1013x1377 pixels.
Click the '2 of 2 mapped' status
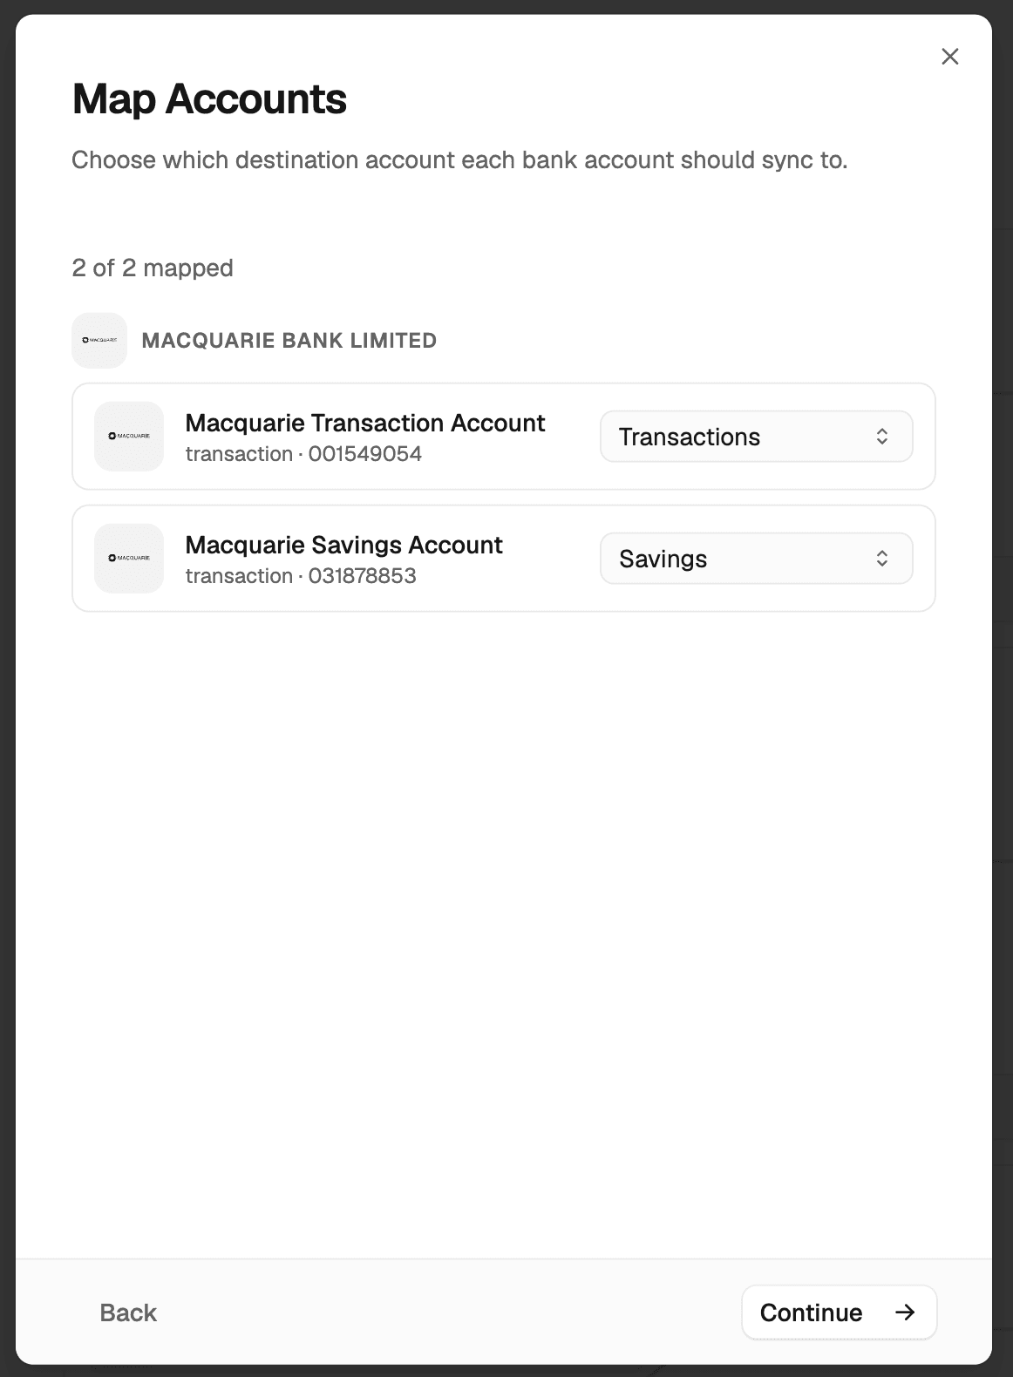(x=153, y=268)
